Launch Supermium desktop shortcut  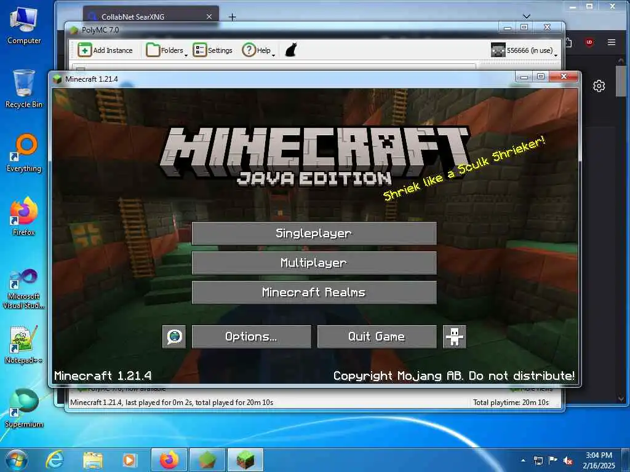point(24,409)
